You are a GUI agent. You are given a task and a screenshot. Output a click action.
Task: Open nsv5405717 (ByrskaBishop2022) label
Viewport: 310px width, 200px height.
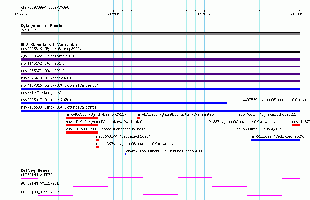point(266,114)
